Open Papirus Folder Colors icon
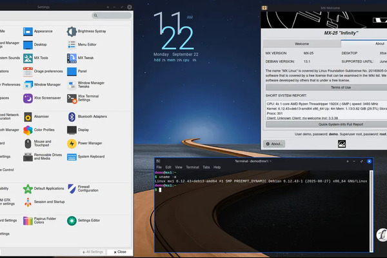Viewport: 387px width, 258px height. click(28, 221)
